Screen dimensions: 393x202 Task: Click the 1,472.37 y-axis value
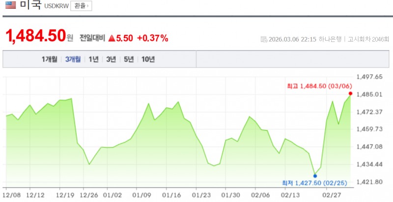pyautogui.click(x=370, y=112)
